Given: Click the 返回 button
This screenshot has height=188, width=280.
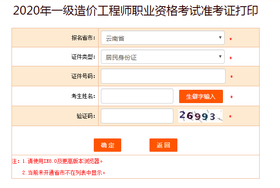Looking at the screenshot, I should 163,145.
